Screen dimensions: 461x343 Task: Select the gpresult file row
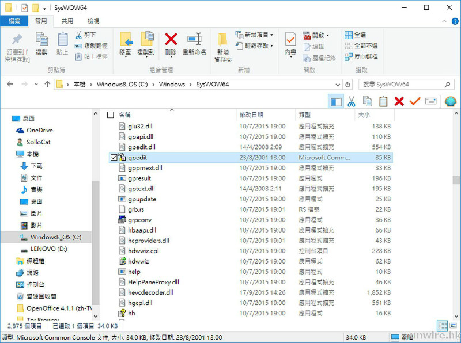[251, 178]
